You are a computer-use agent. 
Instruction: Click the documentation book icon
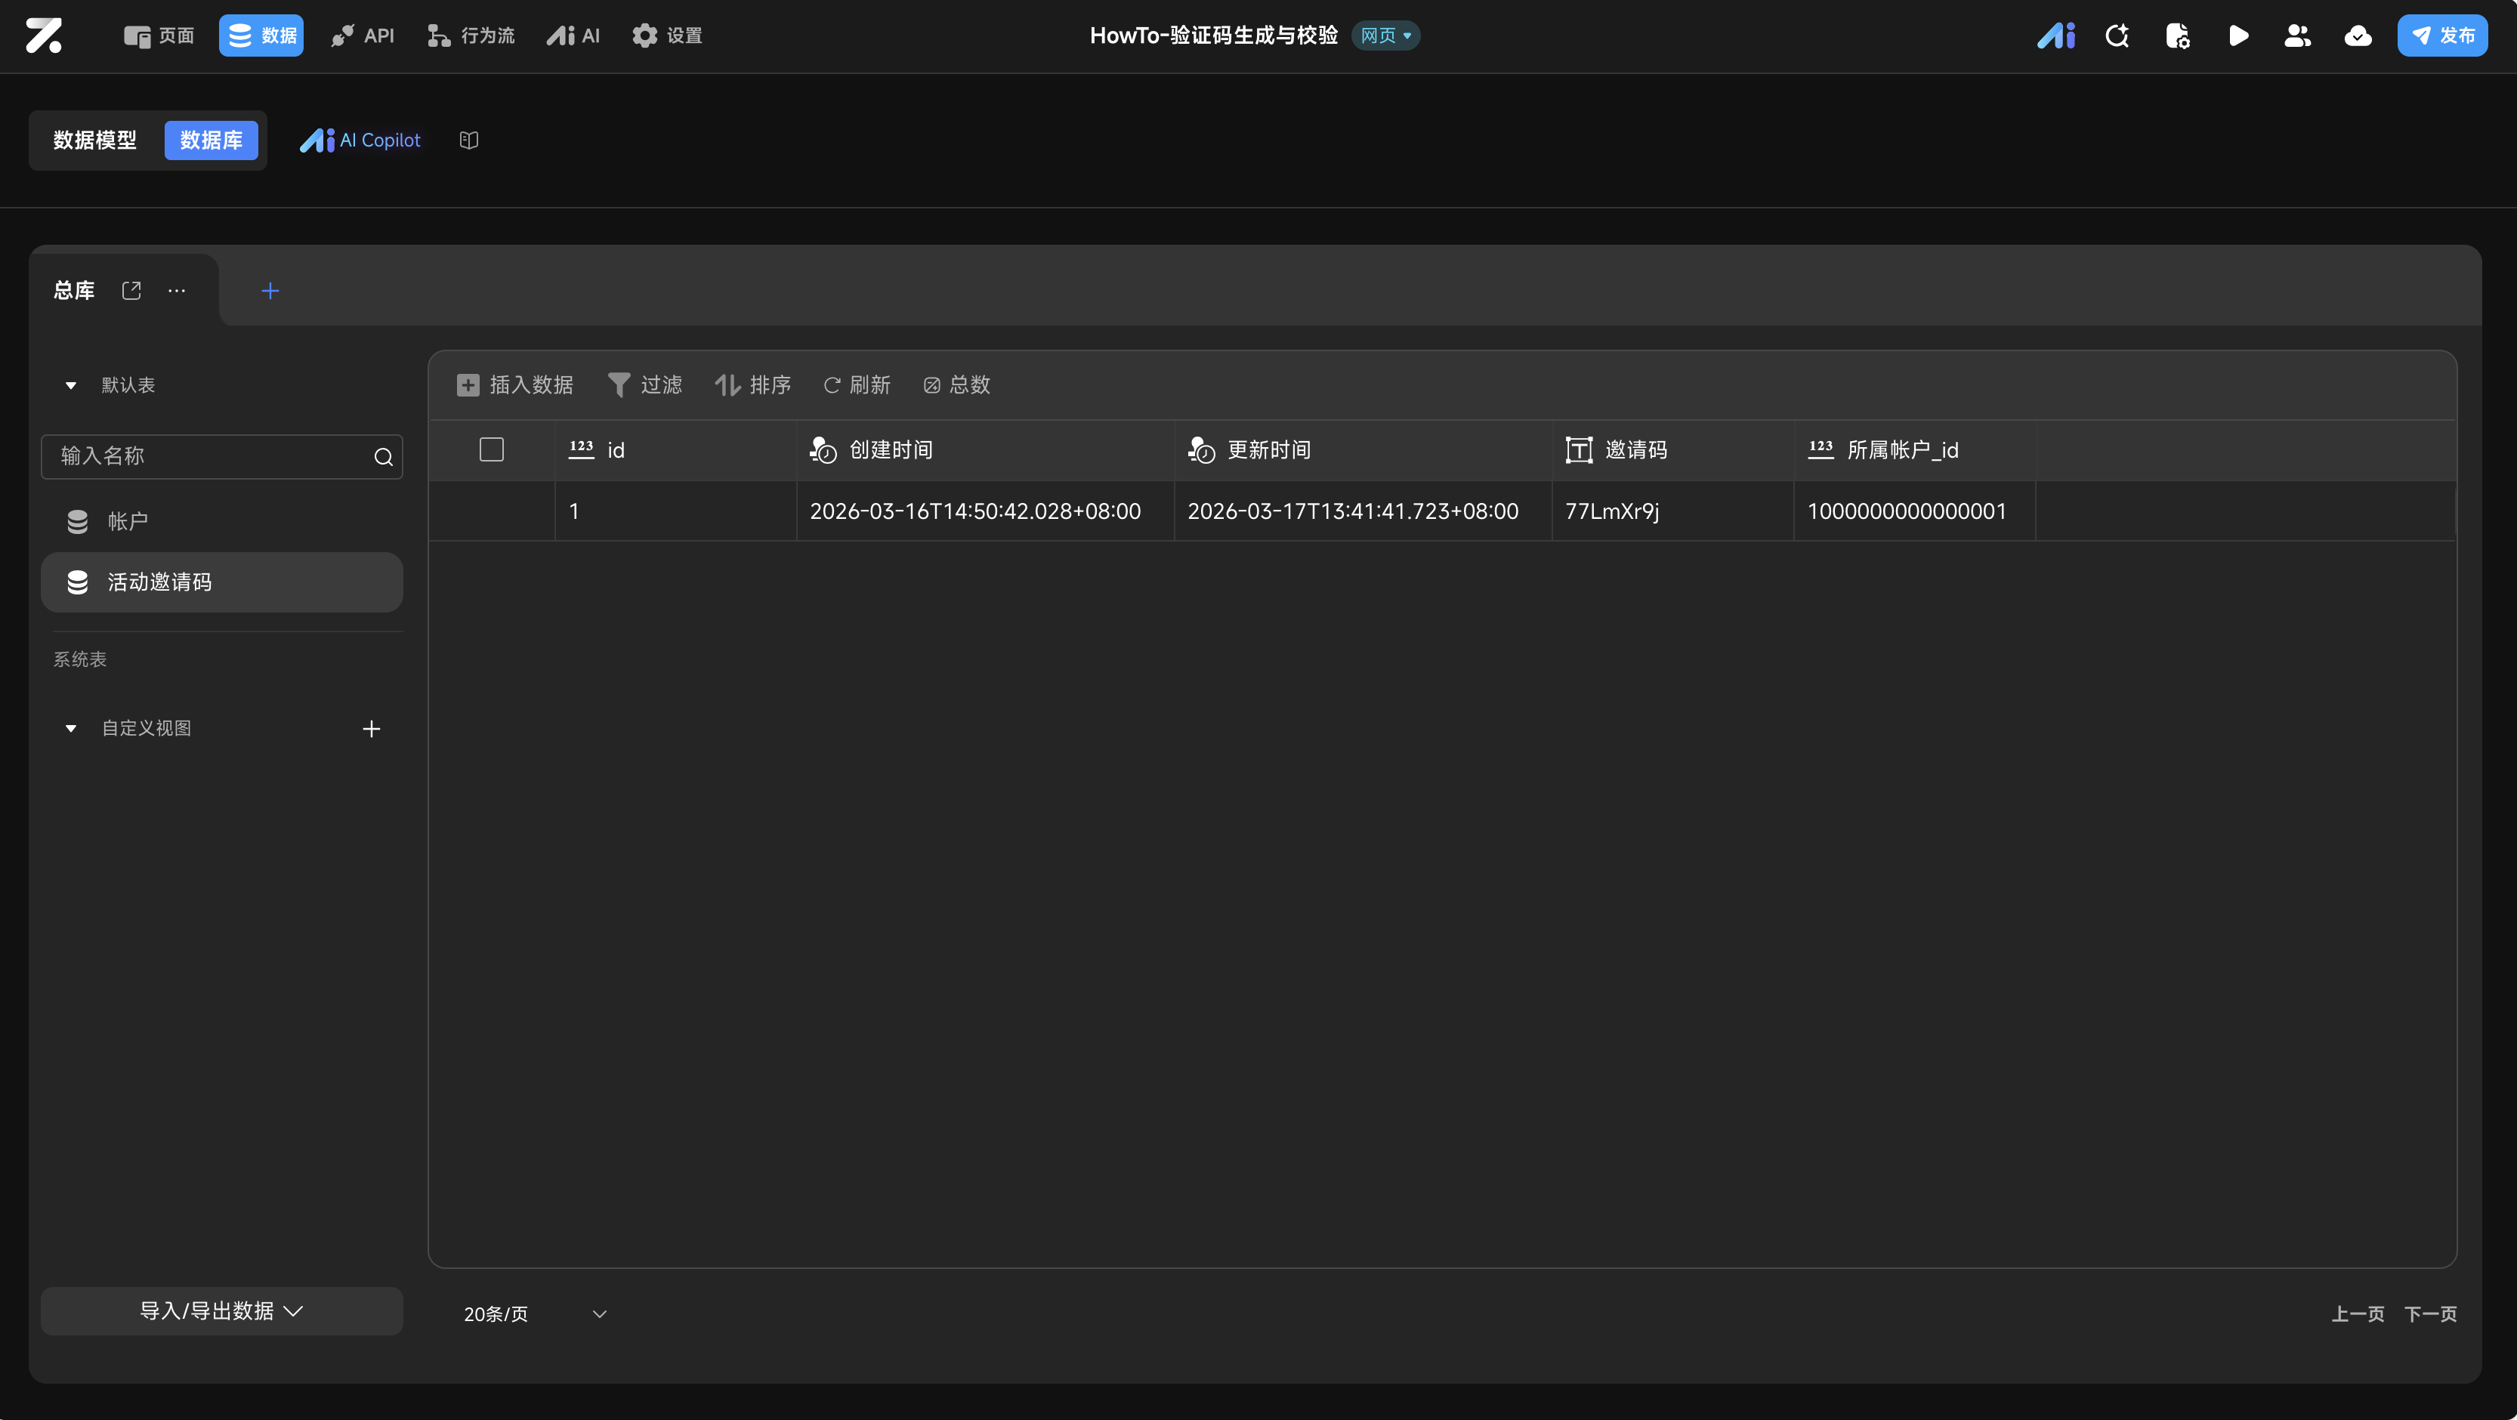(x=469, y=140)
